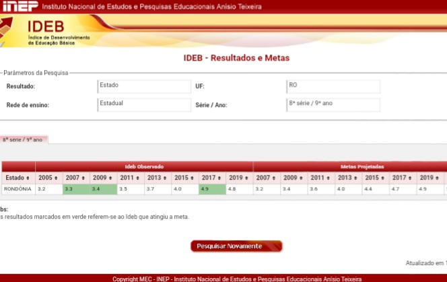Click the 2019 observed value 4.8
Image resolution: width=447 pixels, height=282 pixels.
pos(239,189)
